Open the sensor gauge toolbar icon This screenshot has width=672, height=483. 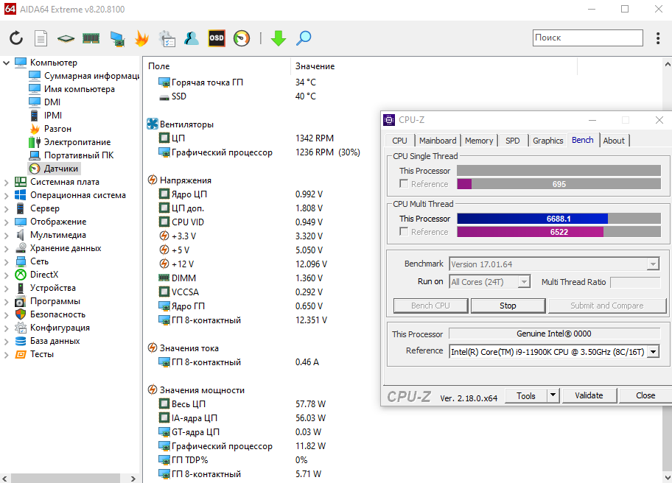click(x=242, y=38)
